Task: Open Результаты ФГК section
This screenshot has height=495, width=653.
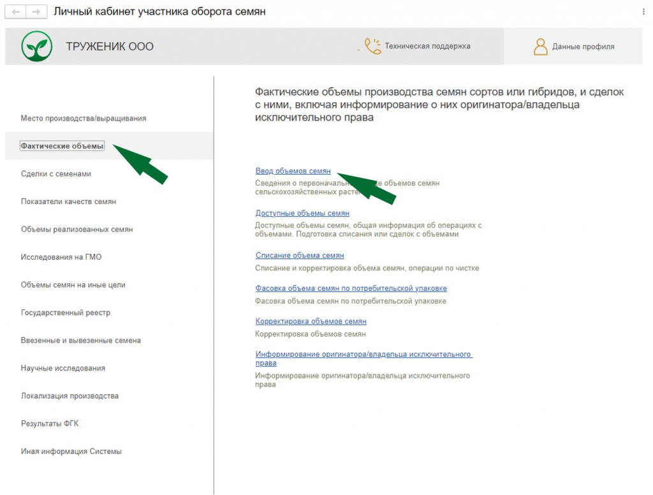Action: (x=50, y=424)
